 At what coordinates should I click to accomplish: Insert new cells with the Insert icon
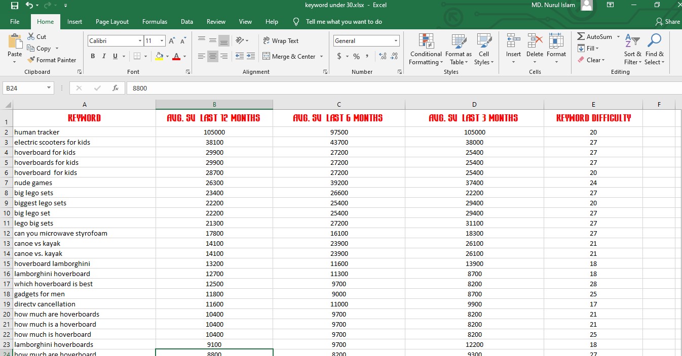(513, 46)
